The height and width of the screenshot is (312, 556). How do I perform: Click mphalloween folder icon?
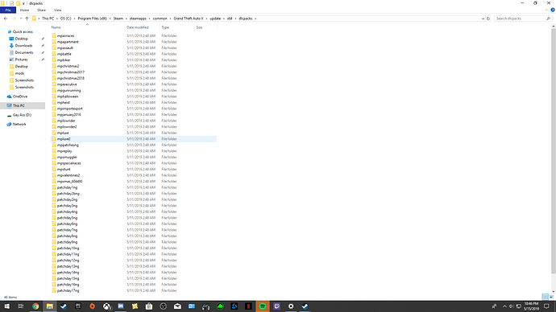tap(54, 96)
